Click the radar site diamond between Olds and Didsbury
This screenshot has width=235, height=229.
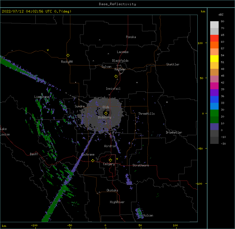click(106, 113)
